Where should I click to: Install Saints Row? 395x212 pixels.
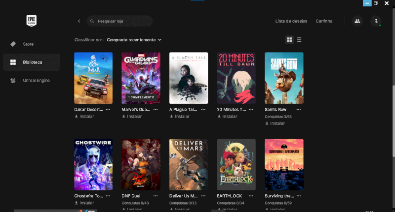pyautogui.click(x=275, y=123)
